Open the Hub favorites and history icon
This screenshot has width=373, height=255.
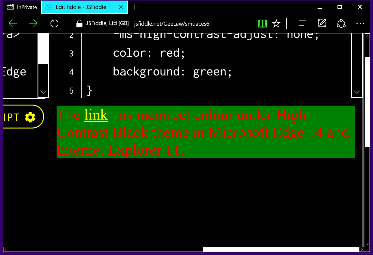tap(303, 23)
